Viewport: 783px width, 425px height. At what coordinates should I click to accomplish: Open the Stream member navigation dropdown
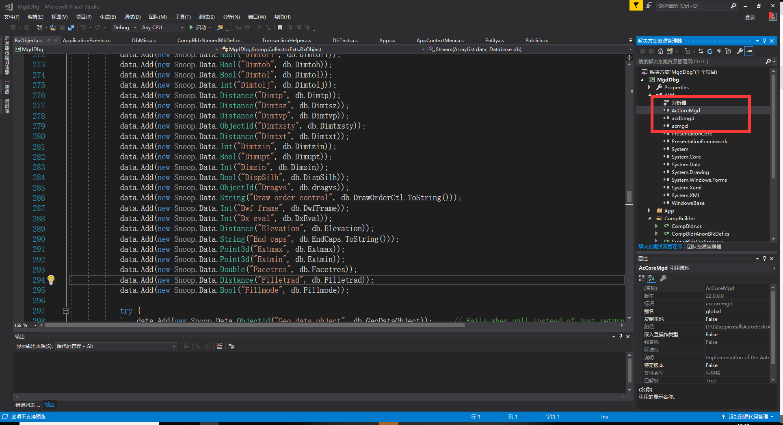tap(530, 49)
